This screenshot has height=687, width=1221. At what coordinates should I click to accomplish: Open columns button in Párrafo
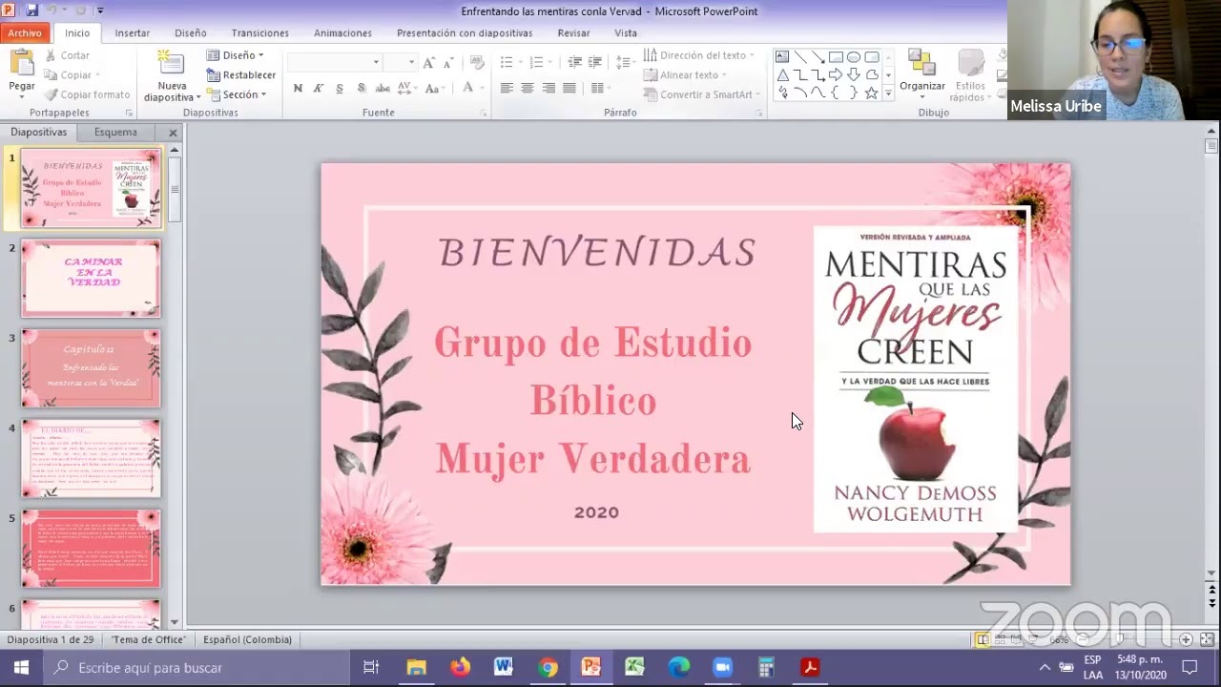tap(600, 88)
